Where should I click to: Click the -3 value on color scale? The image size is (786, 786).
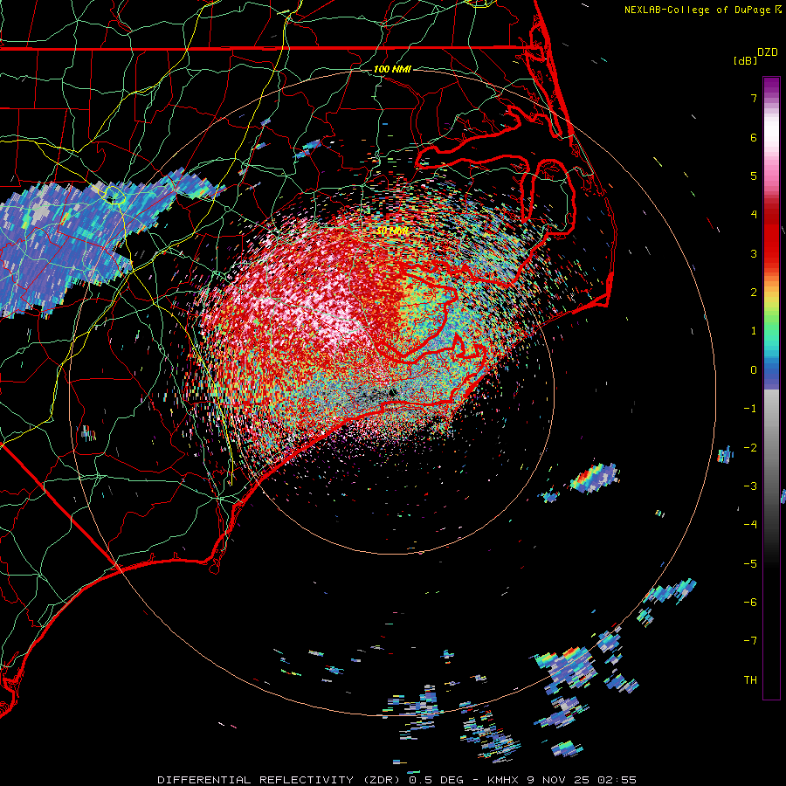coord(750,486)
